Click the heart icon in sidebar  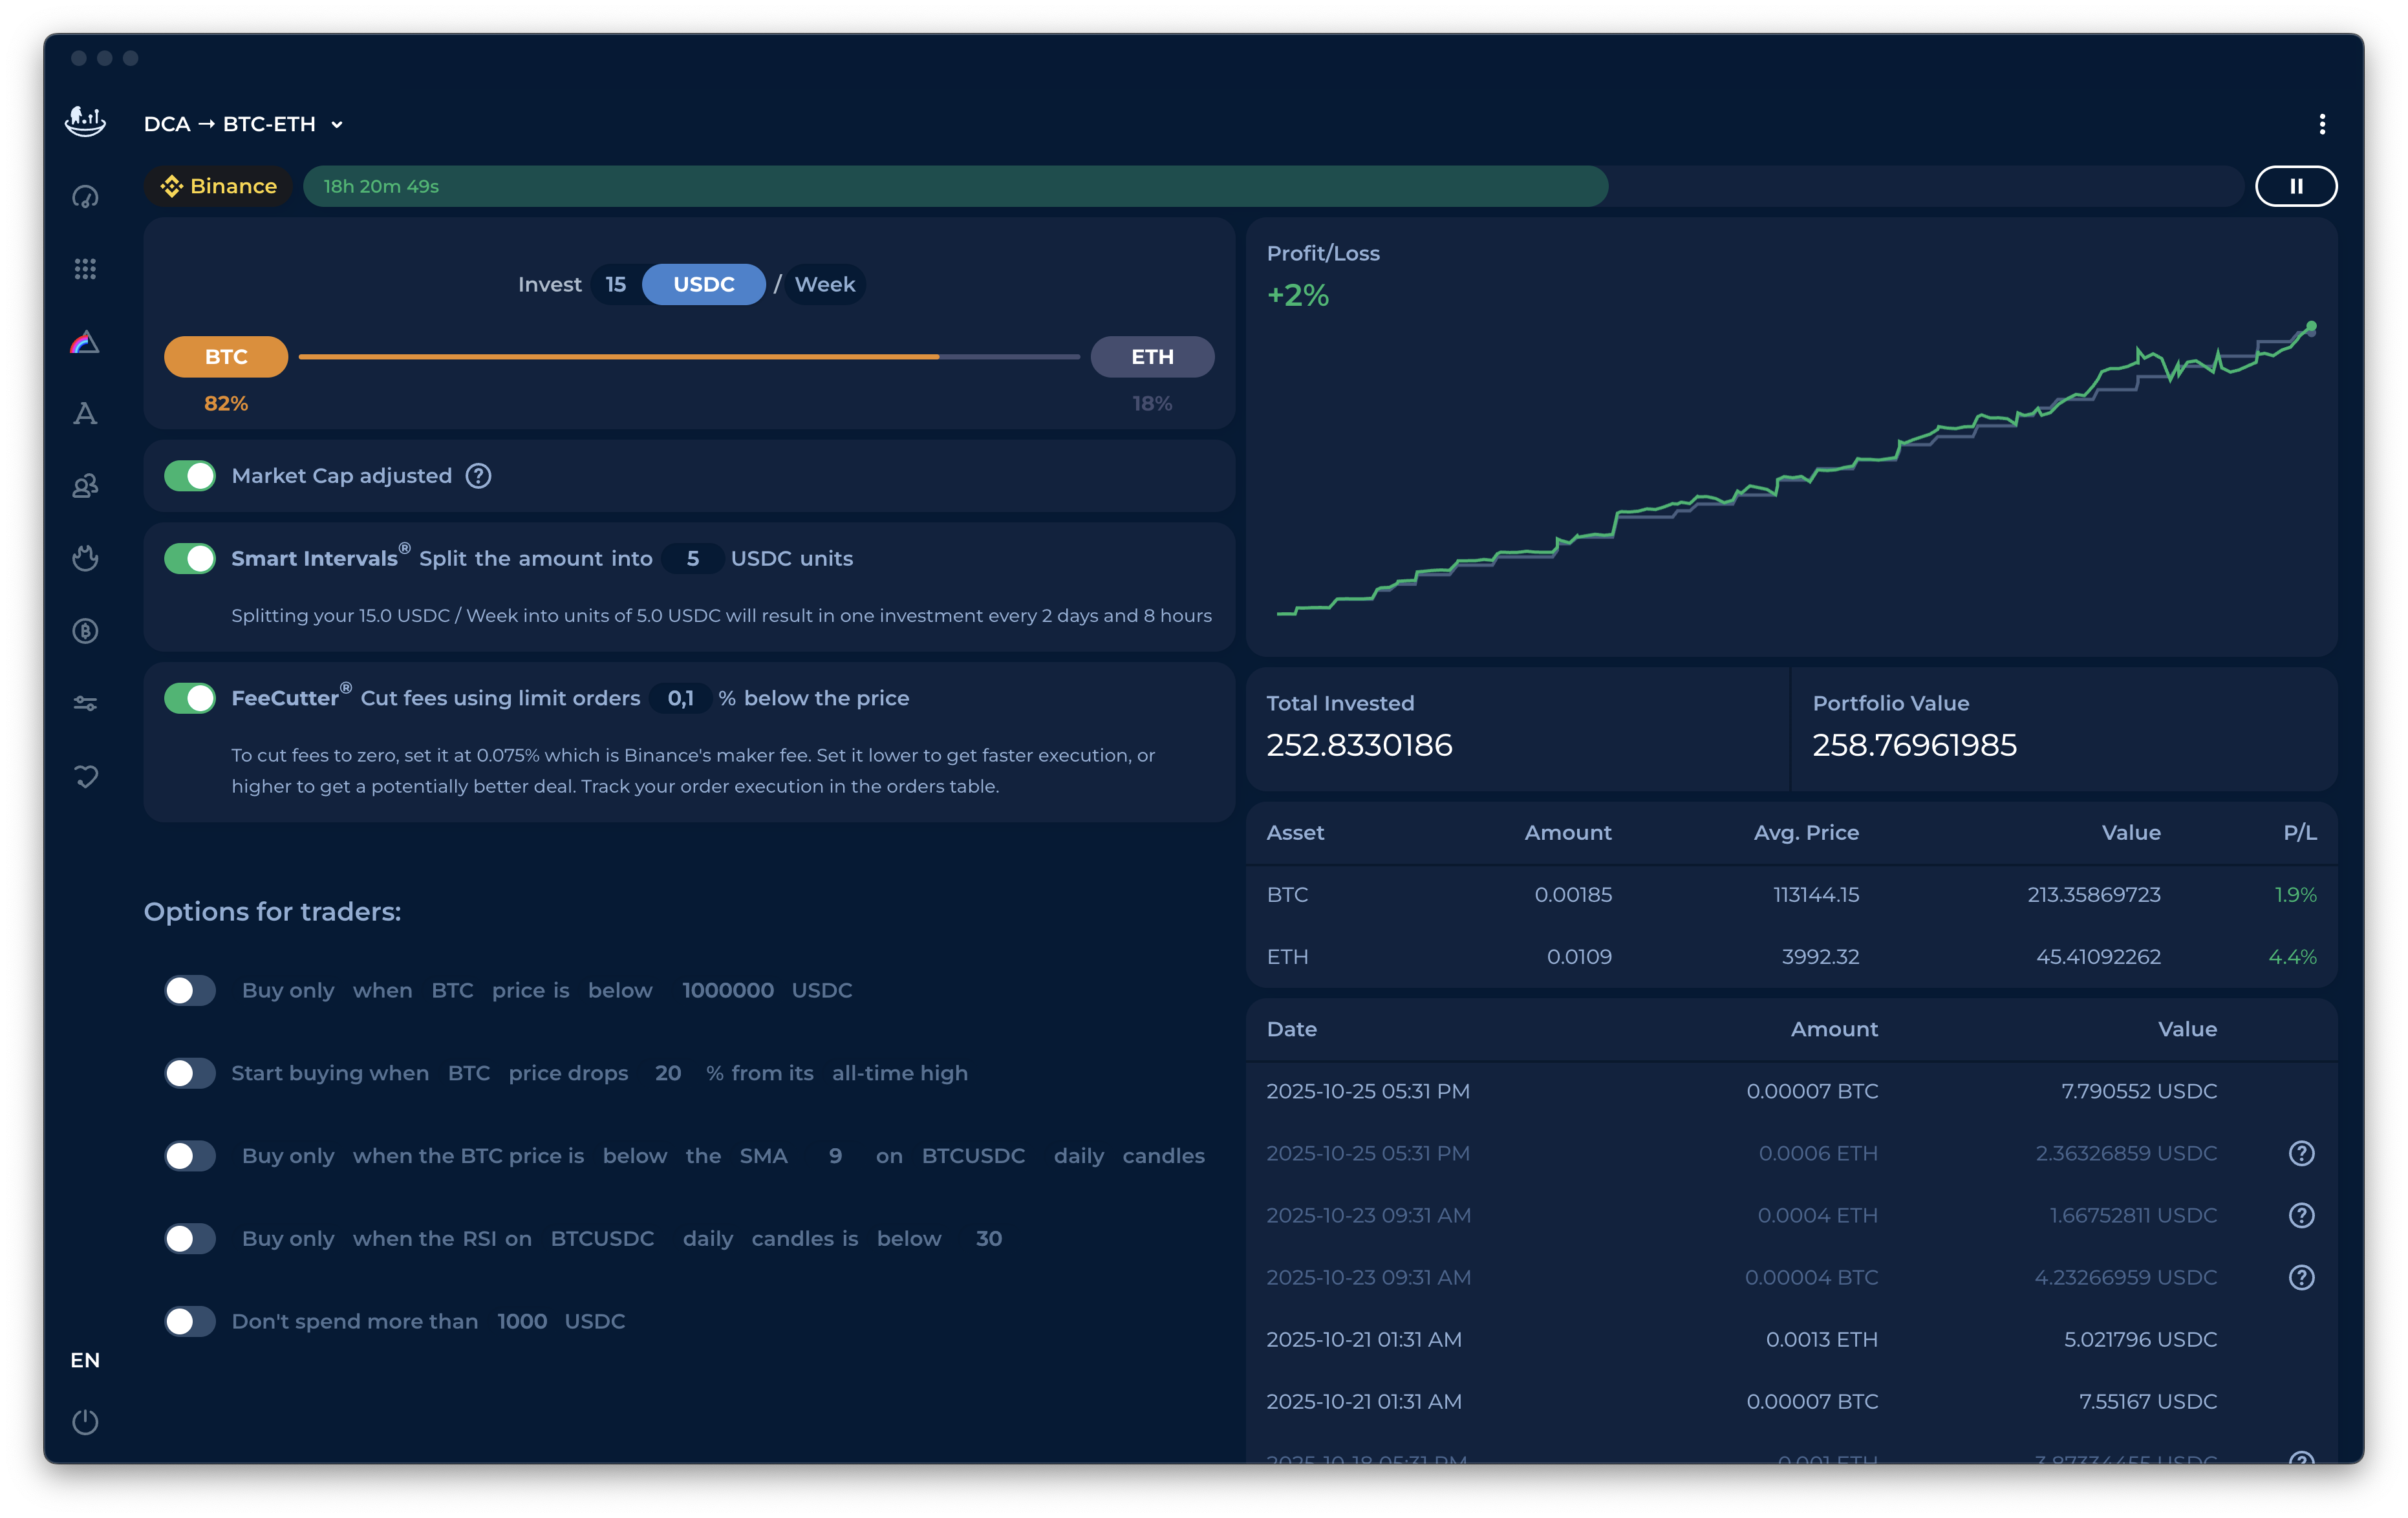click(85, 776)
